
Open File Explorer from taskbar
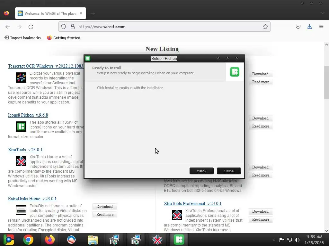[93, 240]
